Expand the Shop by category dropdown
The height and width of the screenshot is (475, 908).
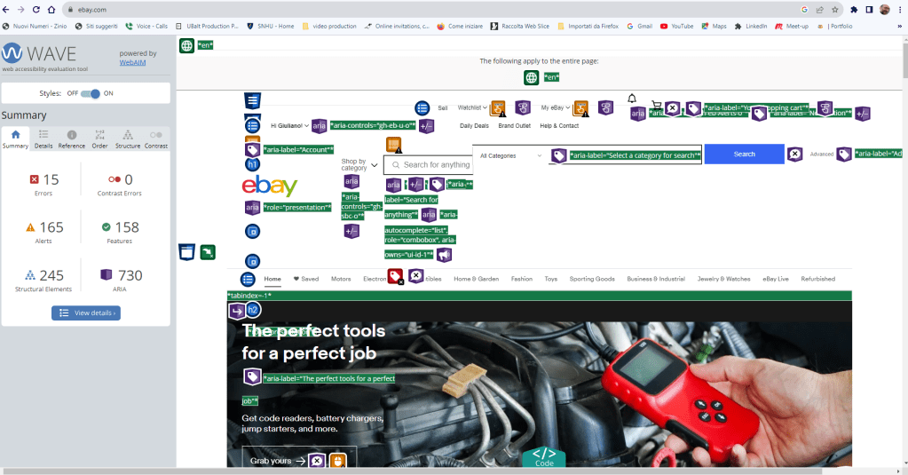[x=359, y=165]
